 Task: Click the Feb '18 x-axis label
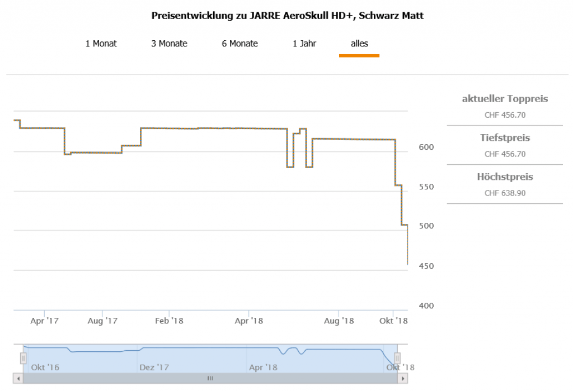coord(169,321)
